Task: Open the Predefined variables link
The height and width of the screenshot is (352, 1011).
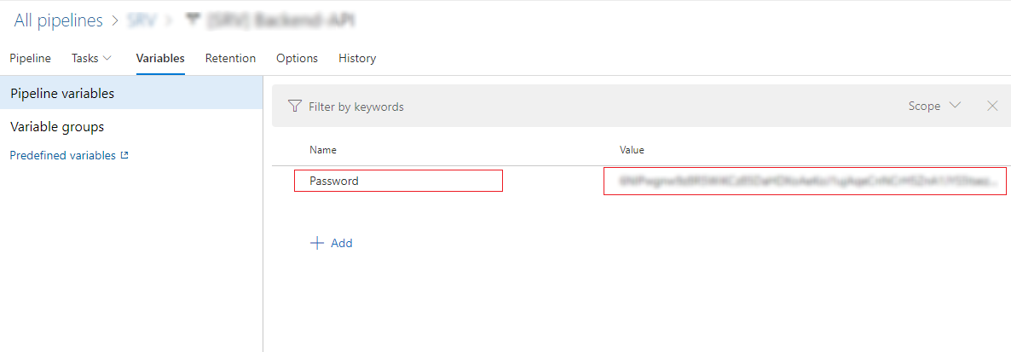Action: pos(62,156)
